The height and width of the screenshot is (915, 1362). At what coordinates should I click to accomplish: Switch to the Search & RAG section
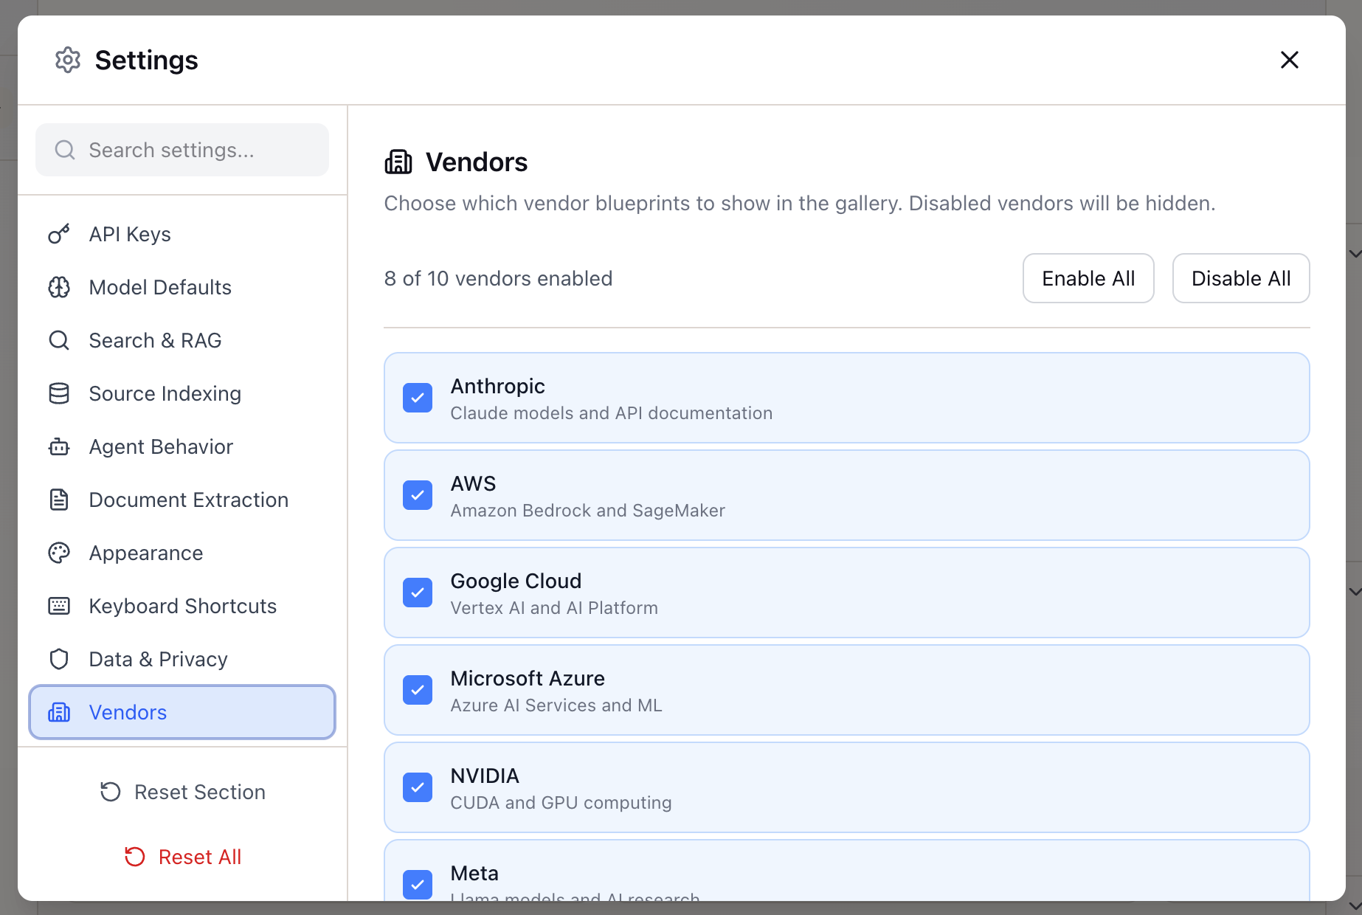click(x=155, y=340)
